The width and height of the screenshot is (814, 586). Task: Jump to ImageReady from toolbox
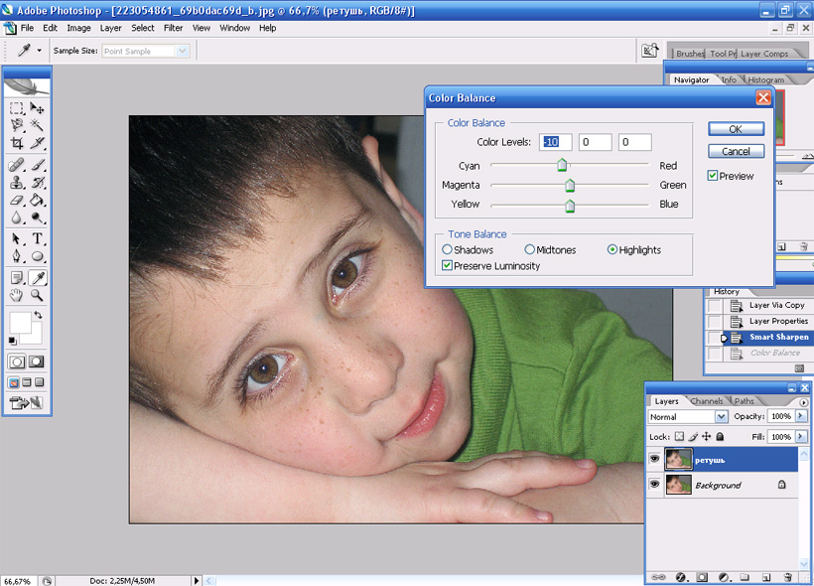(26, 402)
